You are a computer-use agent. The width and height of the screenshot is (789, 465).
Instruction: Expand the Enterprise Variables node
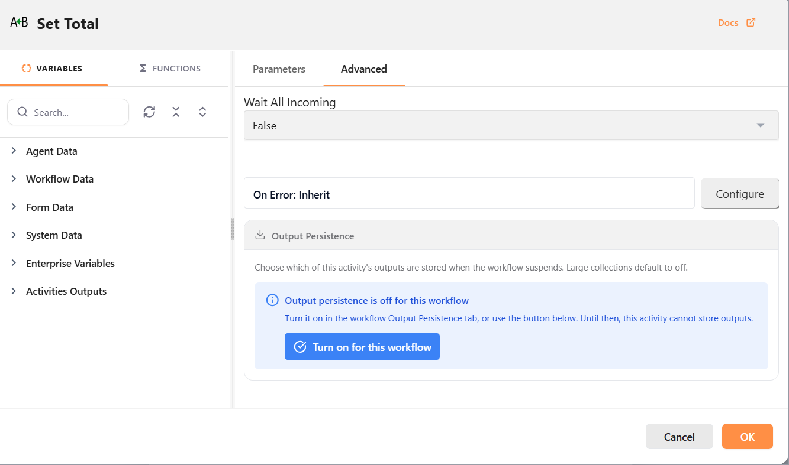pos(14,263)
